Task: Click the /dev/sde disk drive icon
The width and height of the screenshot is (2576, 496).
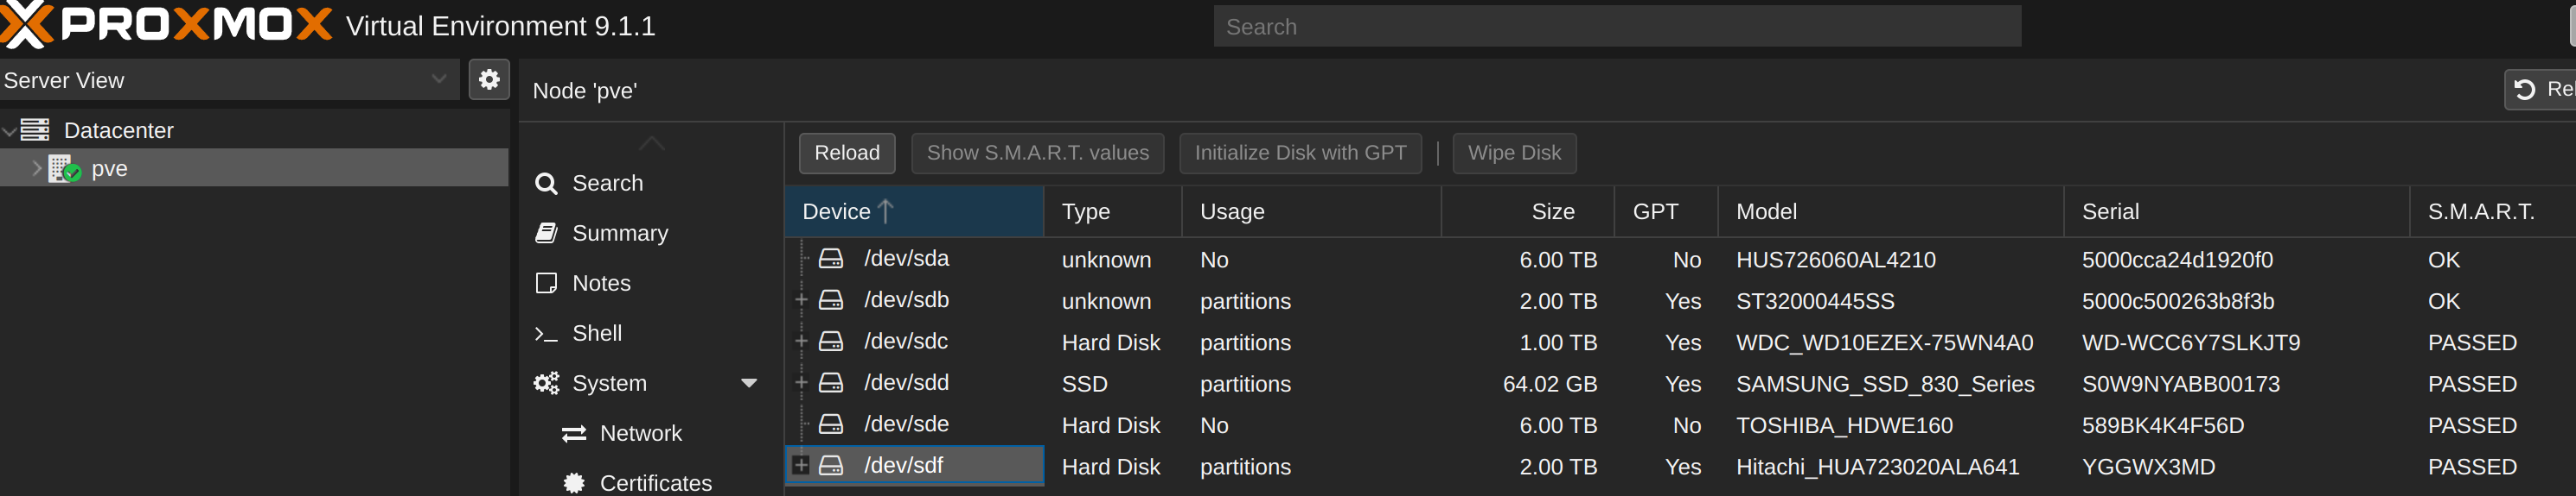Action: pyautogui.click(x=831, y=424)
